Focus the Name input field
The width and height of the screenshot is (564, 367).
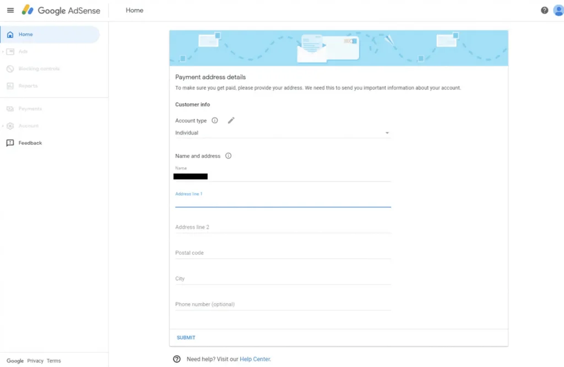[283, 176]
